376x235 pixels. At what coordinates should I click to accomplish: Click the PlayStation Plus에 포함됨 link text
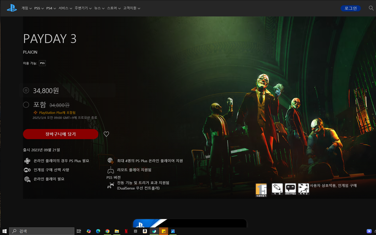[x=57, y=113]
